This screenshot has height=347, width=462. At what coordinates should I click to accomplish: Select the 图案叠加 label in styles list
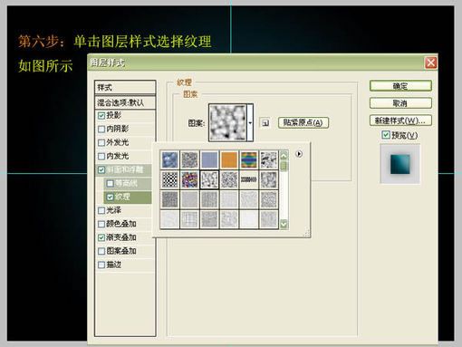pos(121,251)
